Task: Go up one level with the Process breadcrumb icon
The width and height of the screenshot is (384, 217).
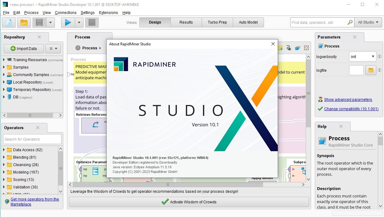Action: 78,48
